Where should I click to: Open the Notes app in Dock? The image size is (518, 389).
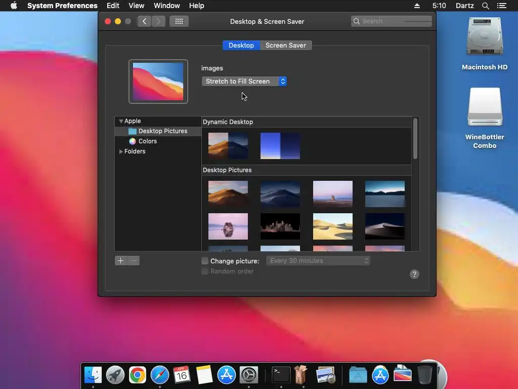click(204, 375)
